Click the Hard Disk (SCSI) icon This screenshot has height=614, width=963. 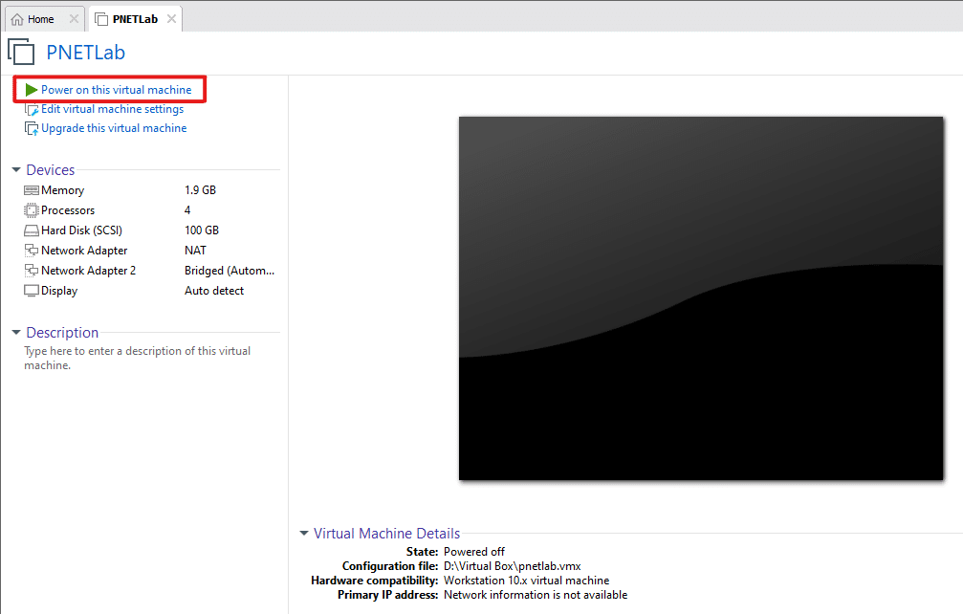32,230
